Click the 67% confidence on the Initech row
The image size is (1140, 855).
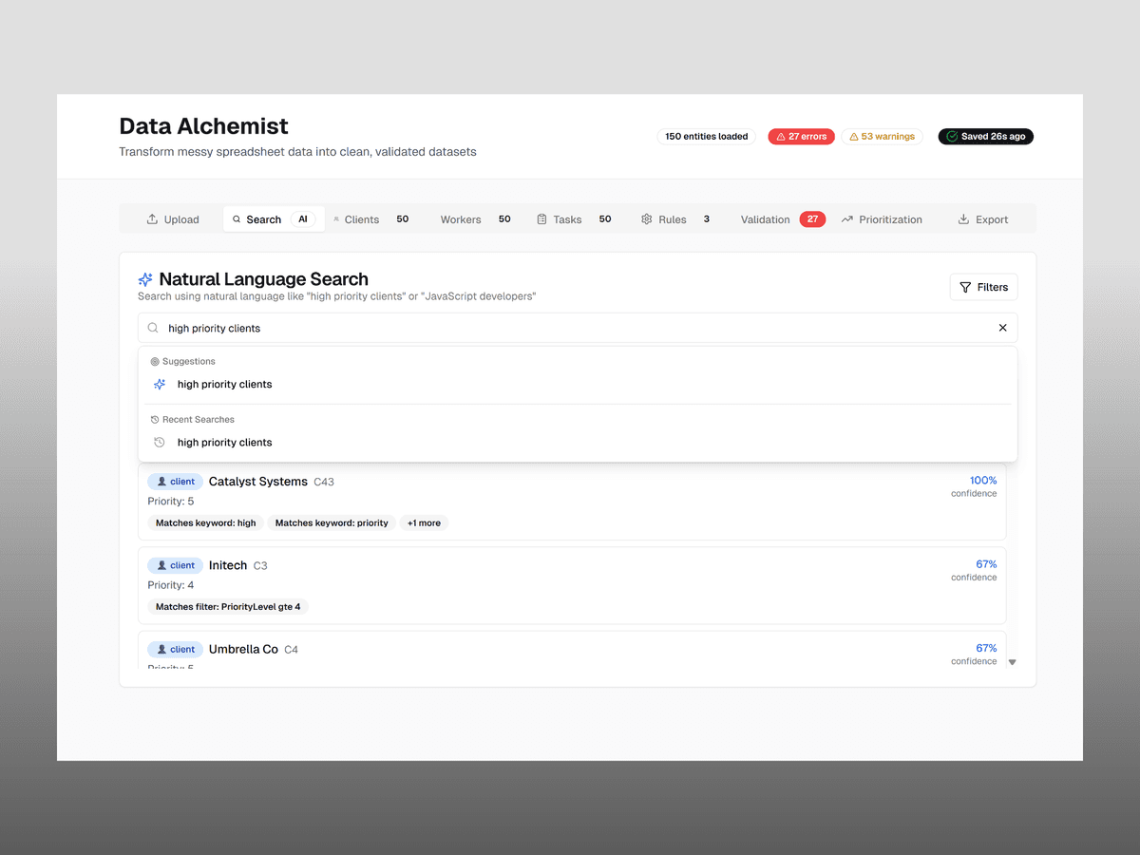(x=986, y=564)
